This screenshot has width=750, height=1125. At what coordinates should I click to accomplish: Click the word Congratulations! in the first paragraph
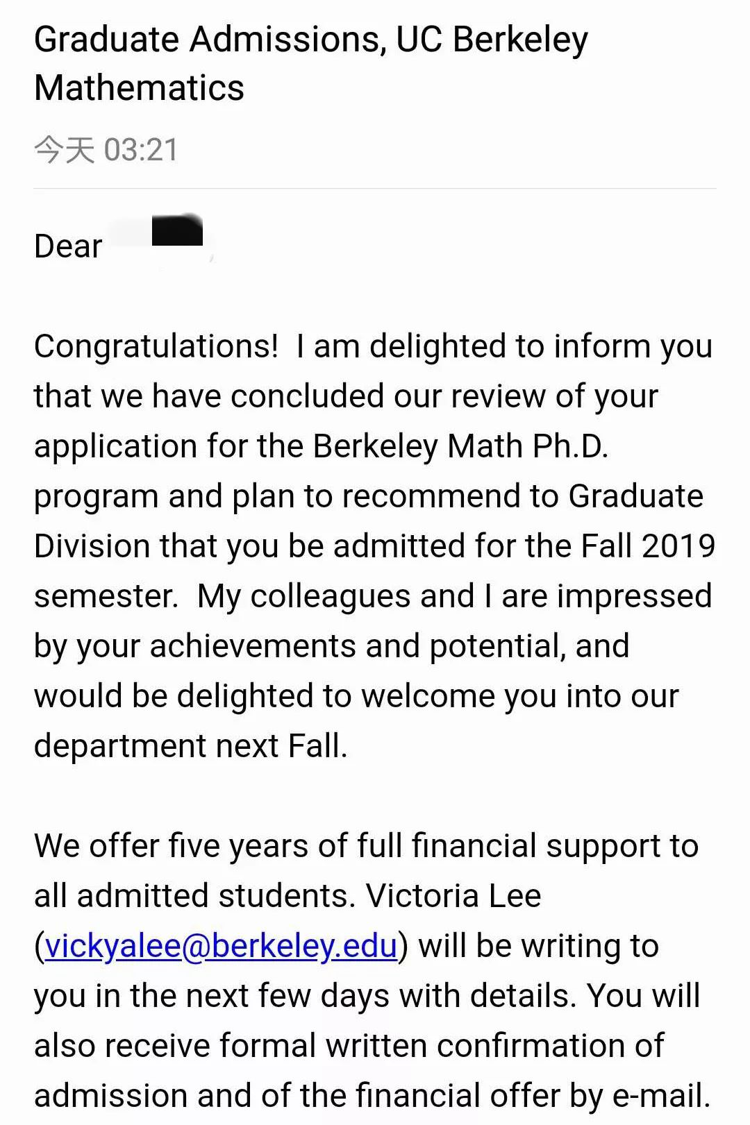click(x=156, y=347)
